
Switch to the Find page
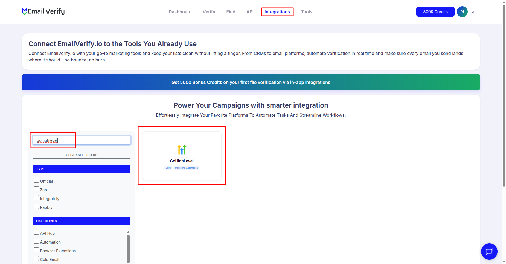231,12
